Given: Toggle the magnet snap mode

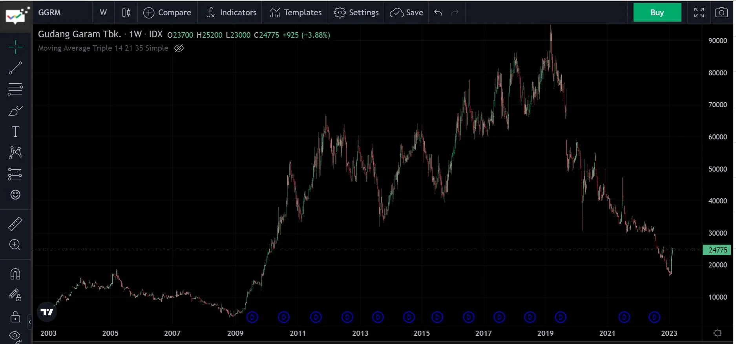Looking at the screenshot, I should point(15,274).
